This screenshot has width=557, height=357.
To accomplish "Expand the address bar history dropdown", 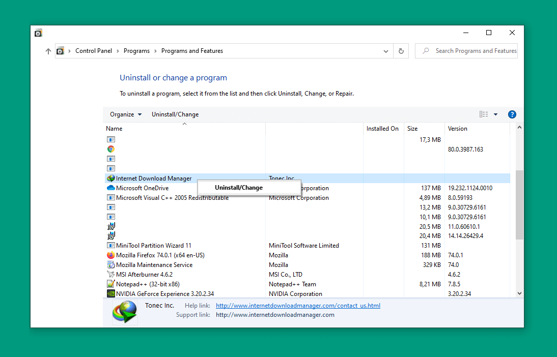I will (386, 51).
